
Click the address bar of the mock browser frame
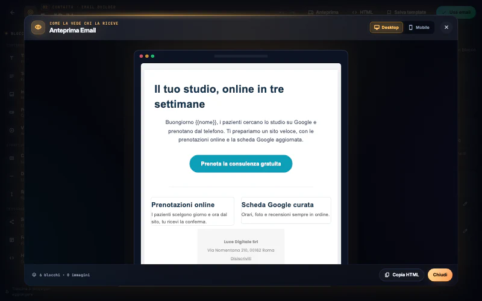pos(240,56)
